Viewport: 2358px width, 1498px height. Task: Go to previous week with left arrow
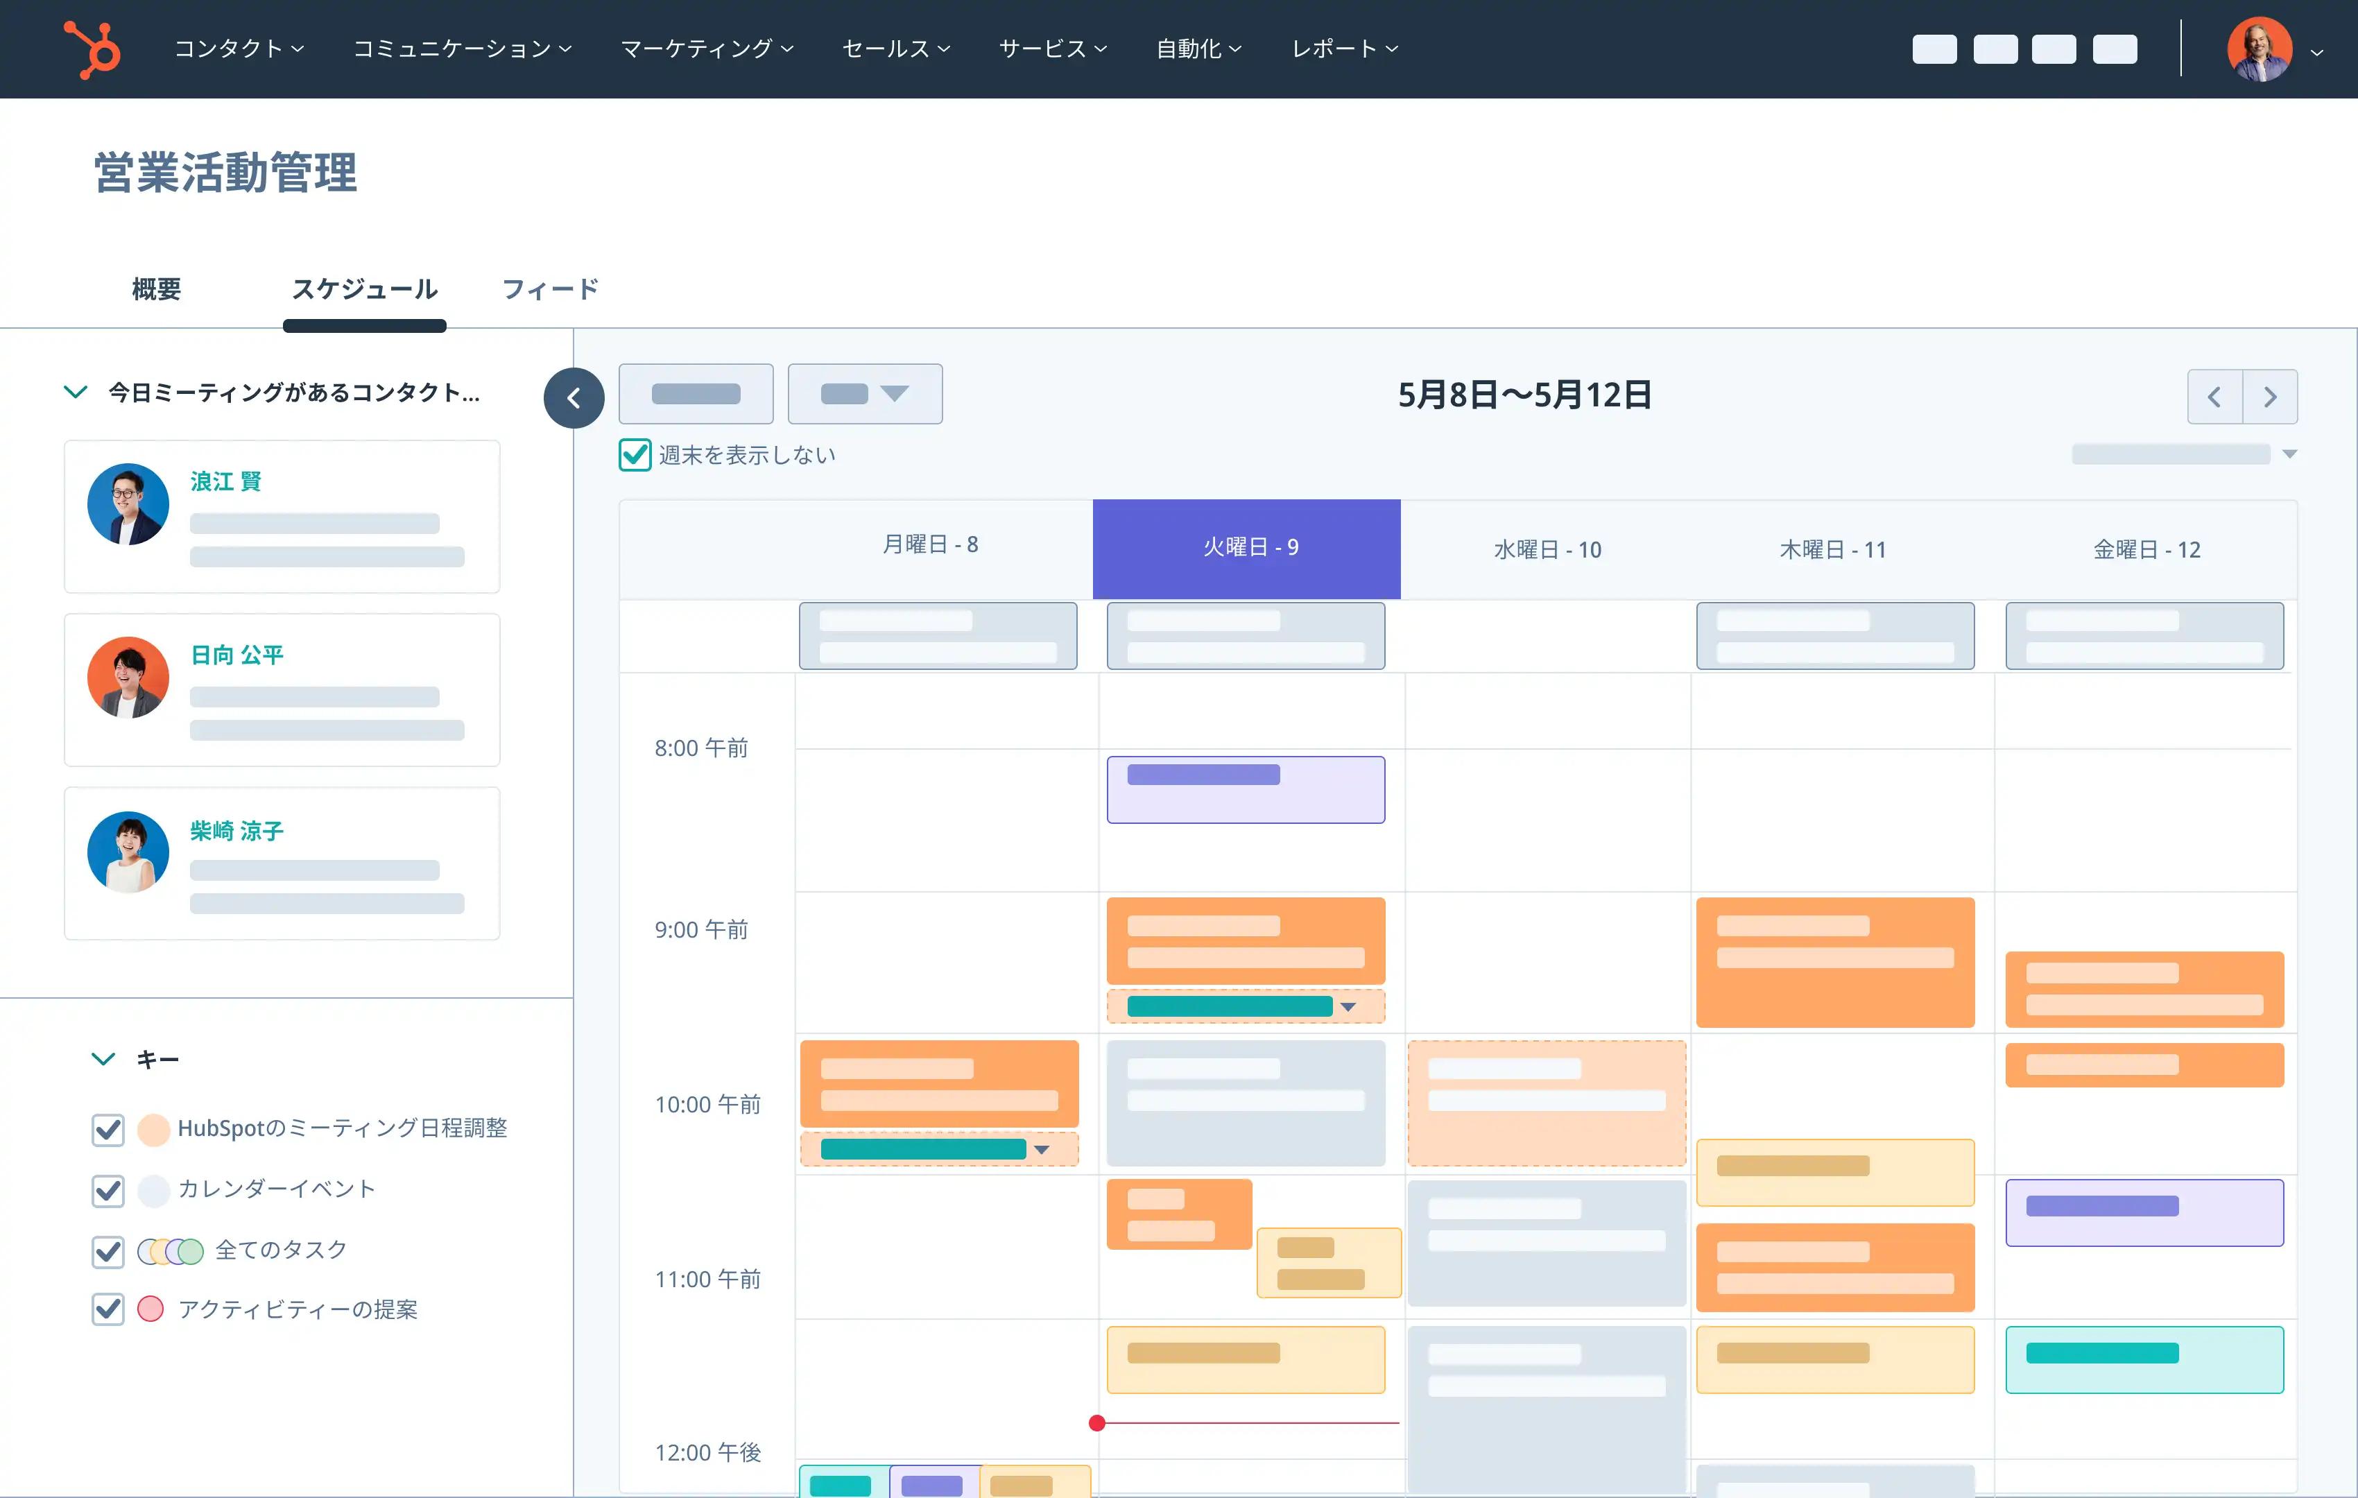(2215, 397)
